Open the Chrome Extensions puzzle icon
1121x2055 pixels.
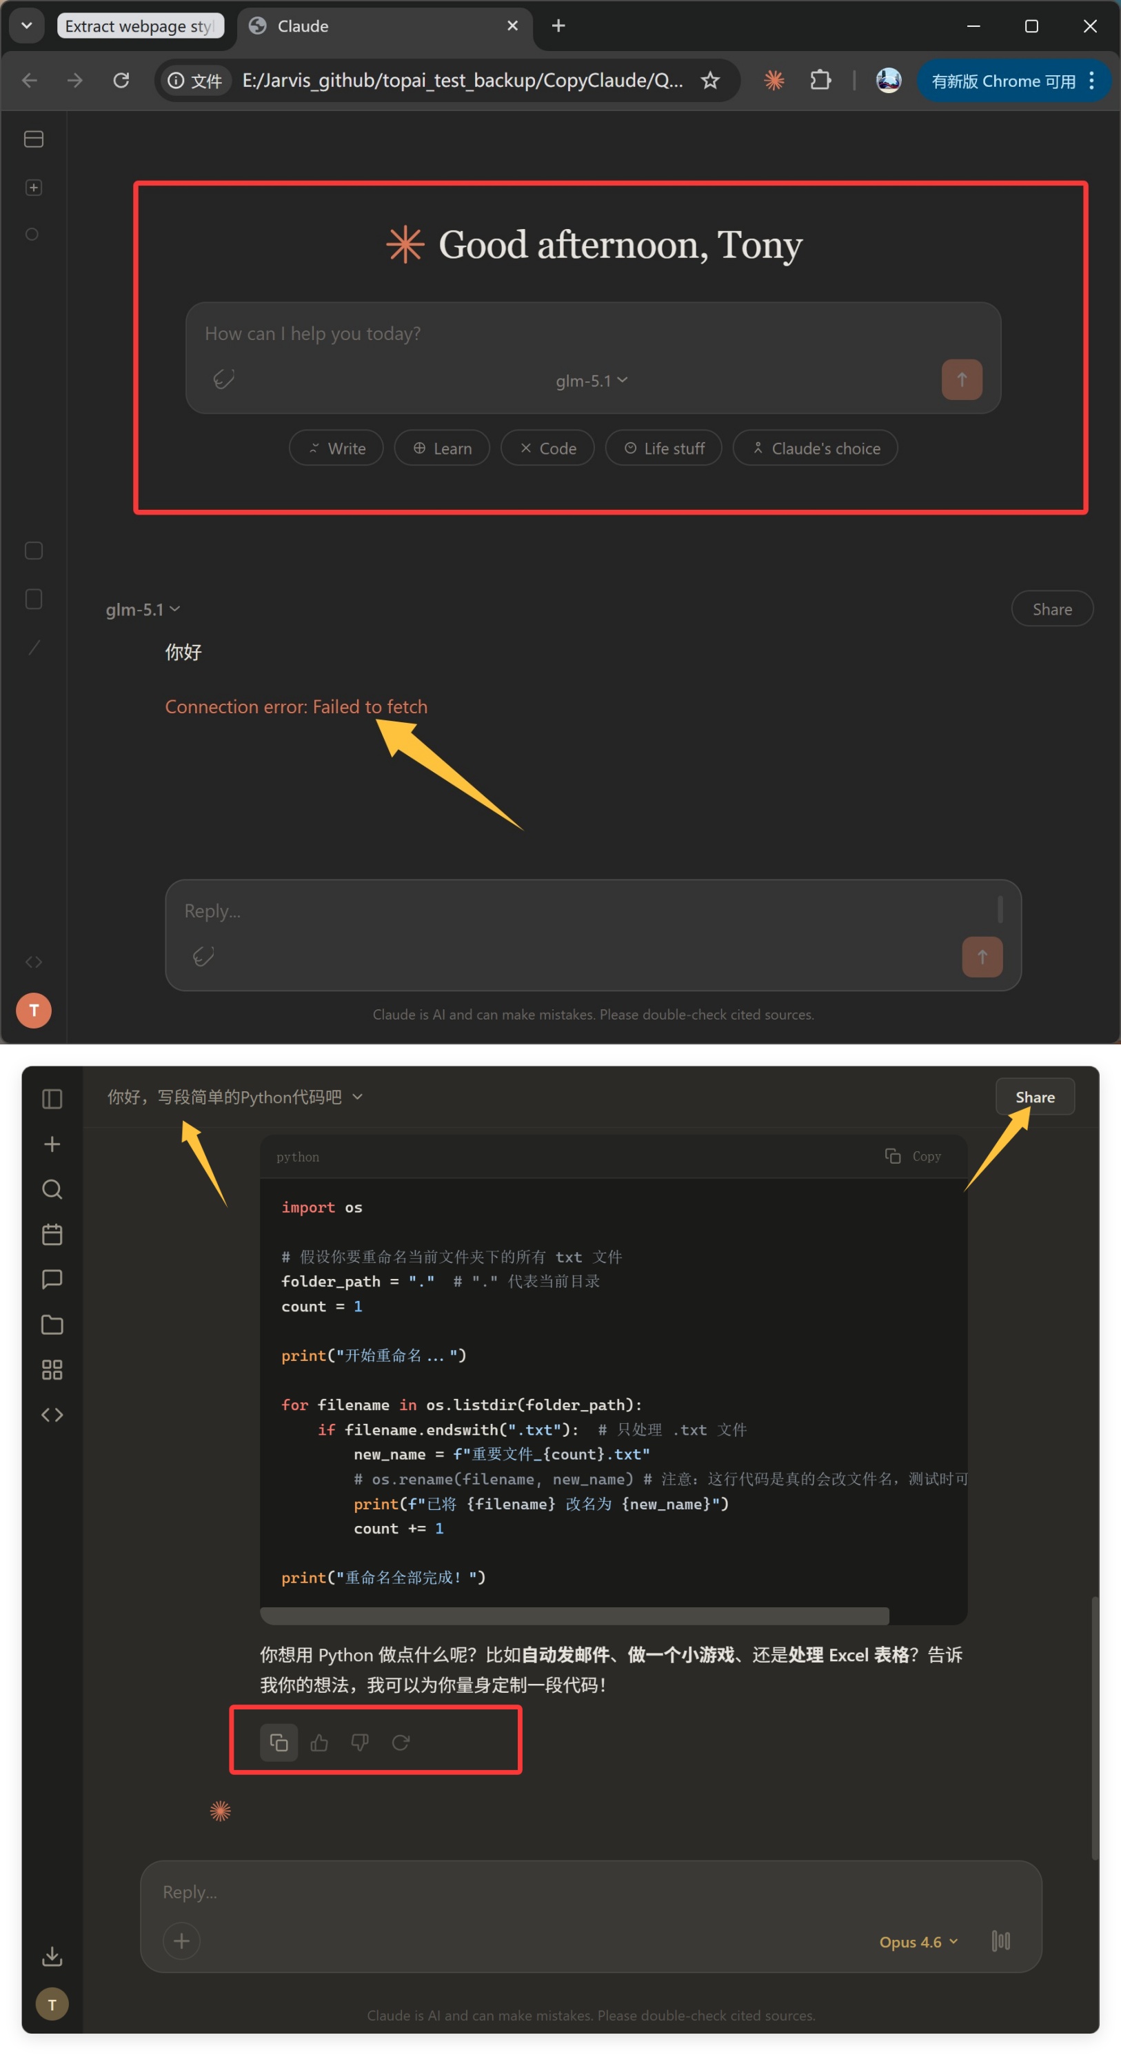pos(820,81)
